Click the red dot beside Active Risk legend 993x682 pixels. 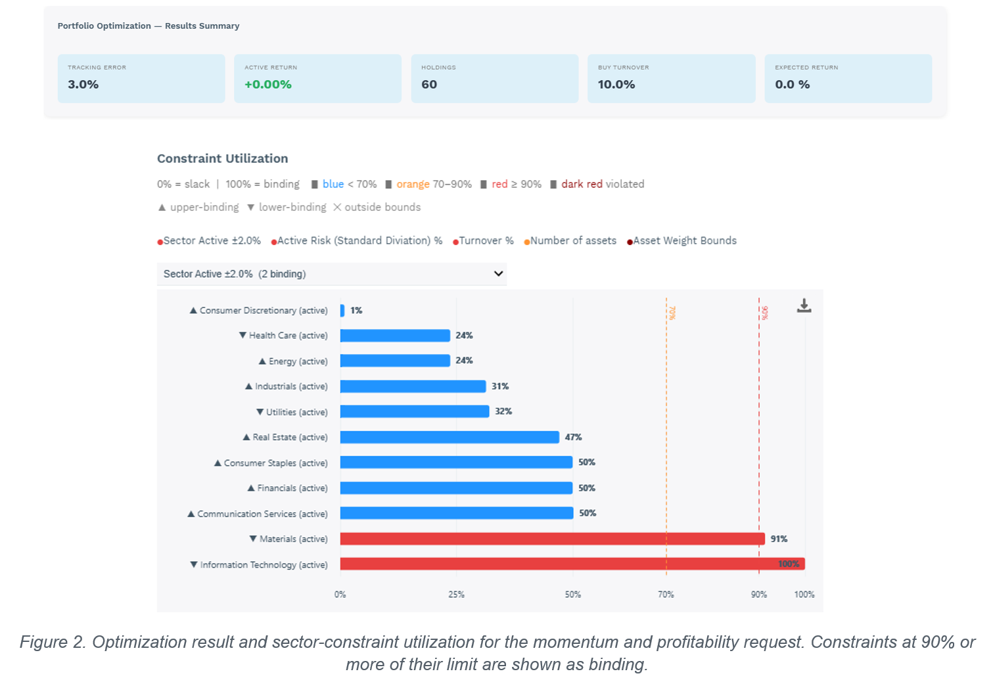(274, 242)
